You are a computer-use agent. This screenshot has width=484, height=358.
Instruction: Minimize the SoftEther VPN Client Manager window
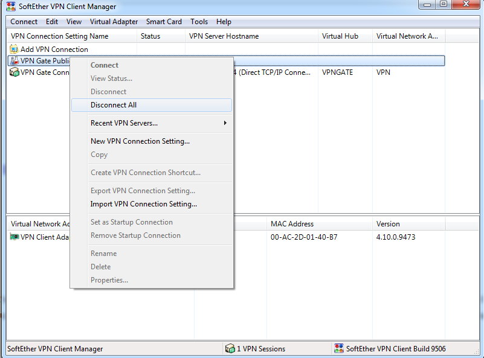click(428, 4)
